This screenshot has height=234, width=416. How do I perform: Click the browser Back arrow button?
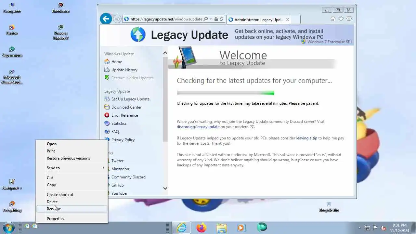106,19
